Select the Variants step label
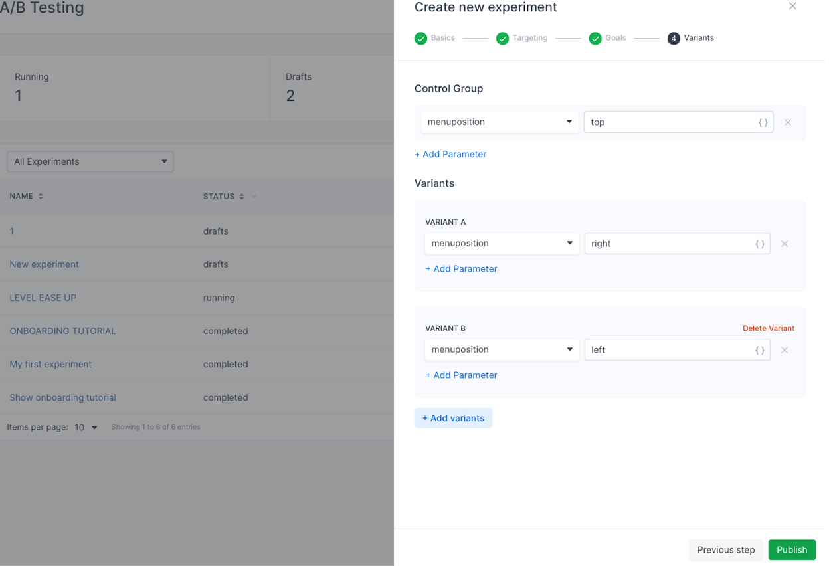Image resolution: width=837 pixels, height=566 pixels. click(x=699, y=38)
